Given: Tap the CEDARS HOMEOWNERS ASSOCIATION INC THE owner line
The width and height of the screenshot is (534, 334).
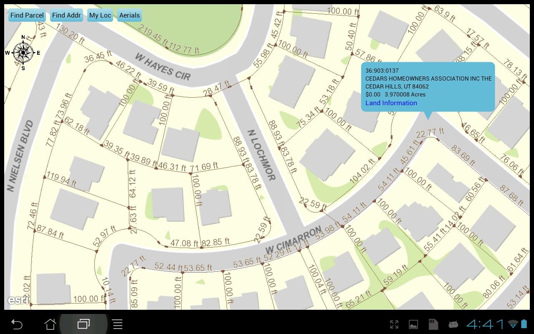Looking at the screenshot, I should pos(428,78).
